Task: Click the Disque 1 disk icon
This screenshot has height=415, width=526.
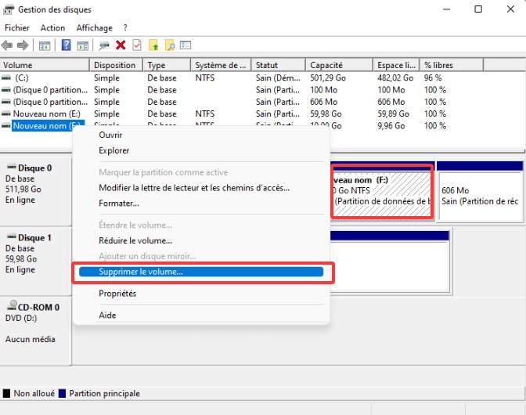Action: (12, 236)
